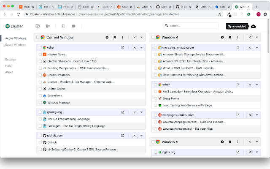Bookmark Window 4
This screenshot has width=270, height=169.
pyautogui.click(x=230, y=37)
